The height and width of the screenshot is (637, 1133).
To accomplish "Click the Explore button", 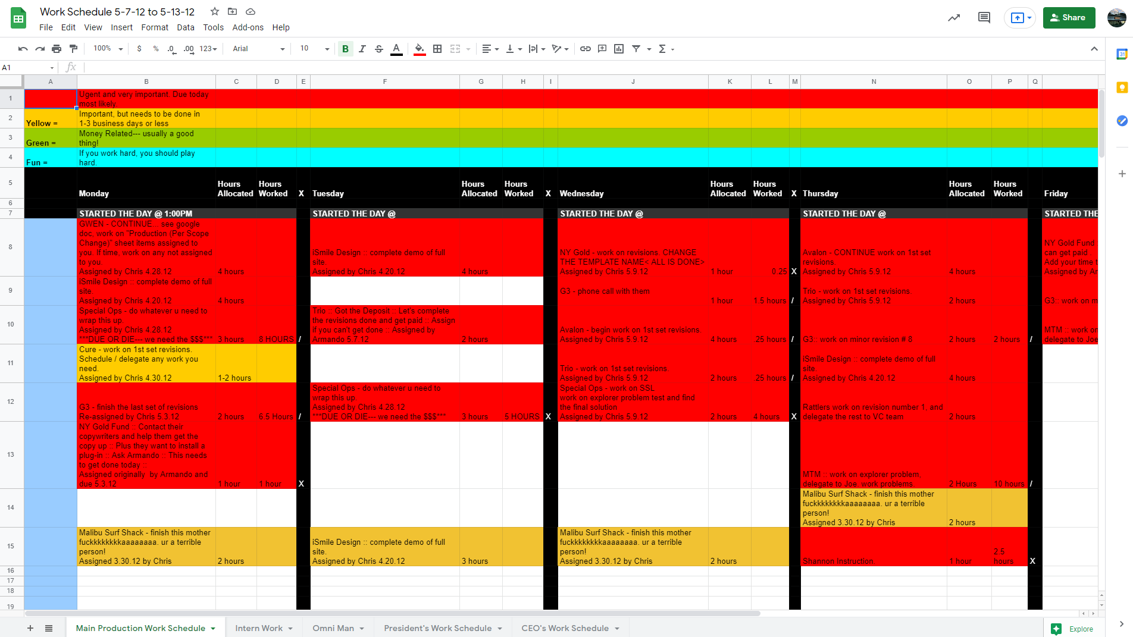I will tap(1072, 629).
